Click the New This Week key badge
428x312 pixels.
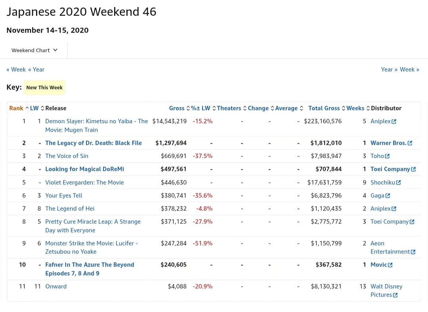pyautogui.click(x=44, y=88)
